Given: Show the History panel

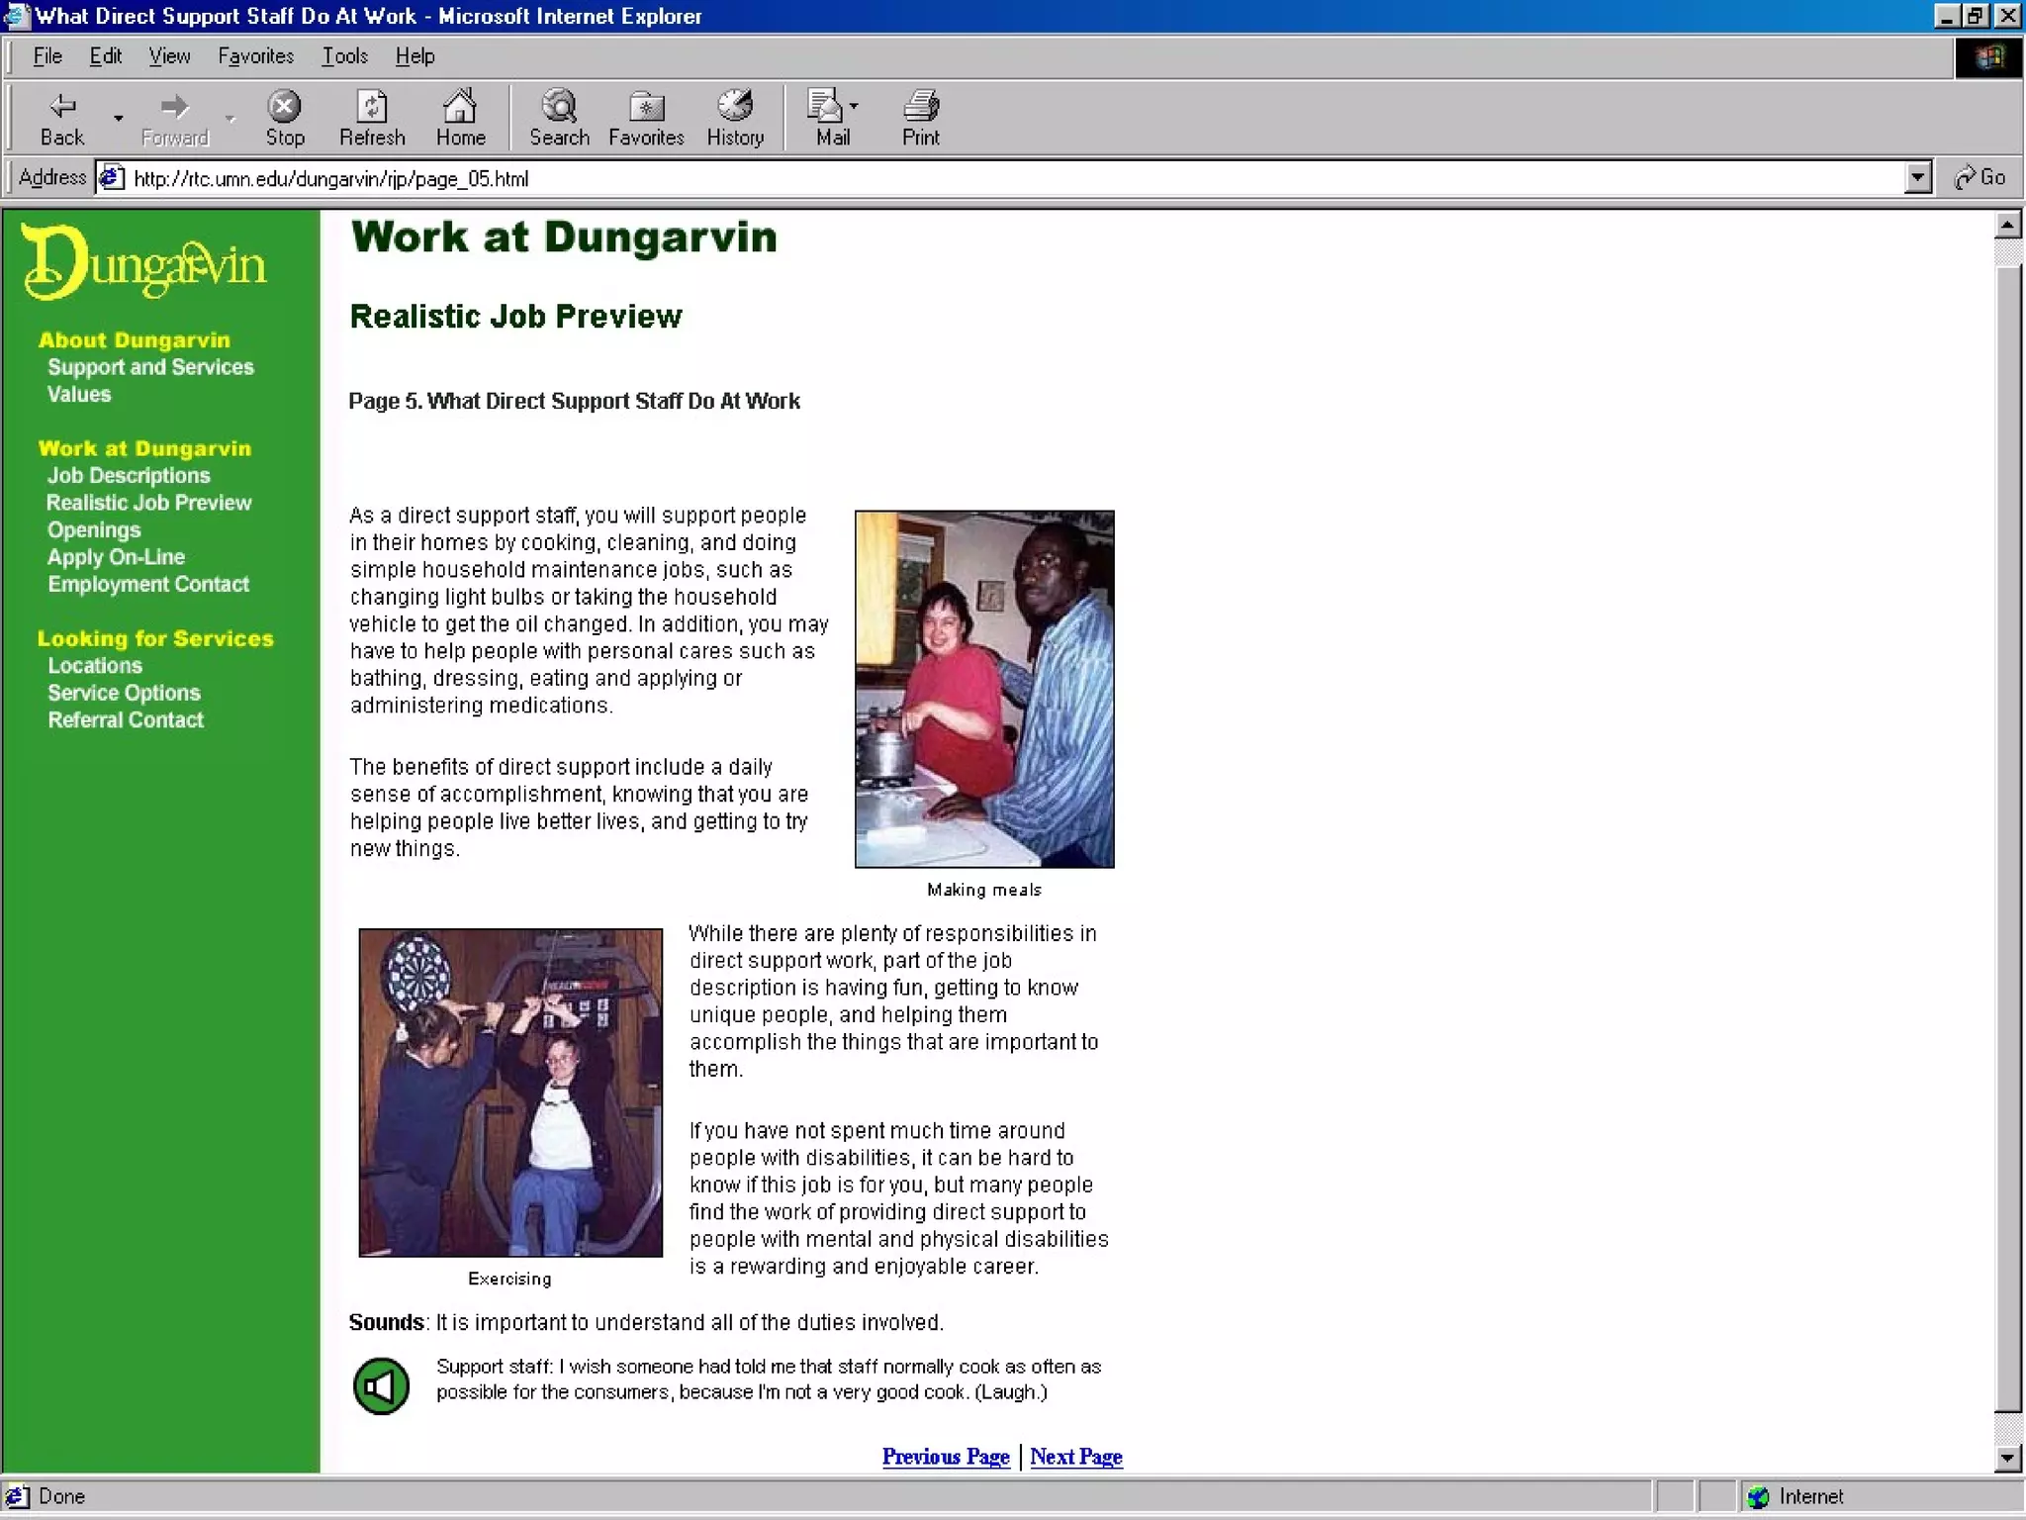Looking at the screenshot, I should click(735, 119).
